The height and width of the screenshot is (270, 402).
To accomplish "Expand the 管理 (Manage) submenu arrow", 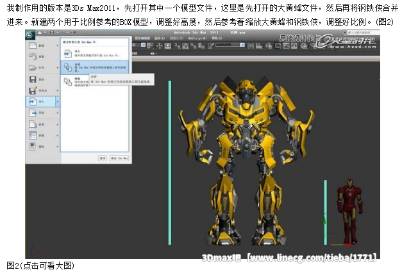I will pos(58,135).
